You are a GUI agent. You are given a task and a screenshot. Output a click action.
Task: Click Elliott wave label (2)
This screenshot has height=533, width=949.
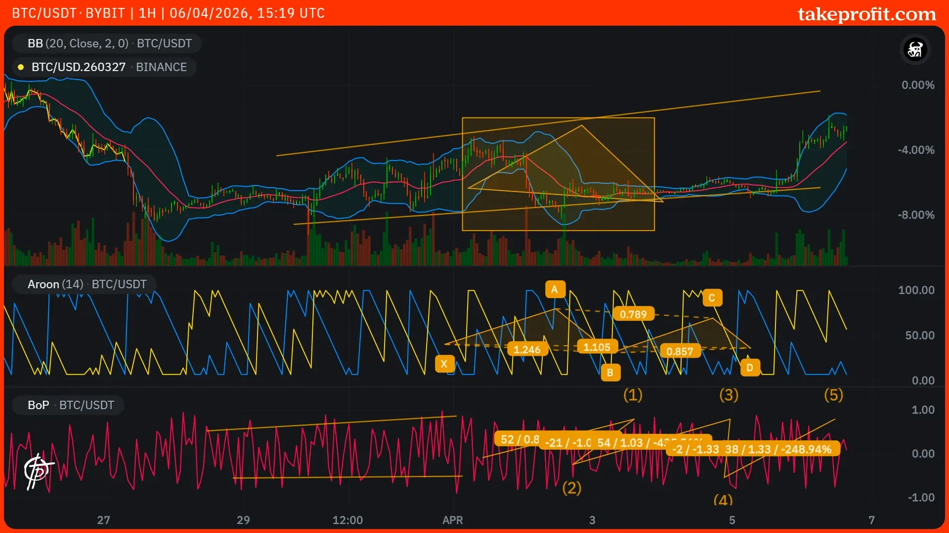tap(572, 488)
